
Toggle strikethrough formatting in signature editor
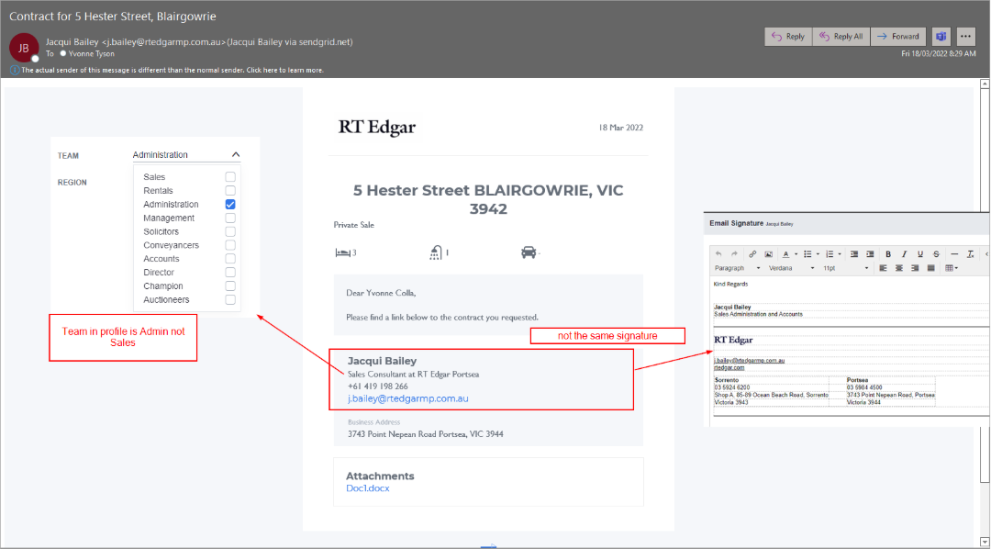point(936,254)
